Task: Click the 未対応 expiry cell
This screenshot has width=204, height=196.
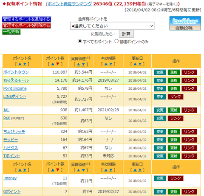Action: pos(108,156)
